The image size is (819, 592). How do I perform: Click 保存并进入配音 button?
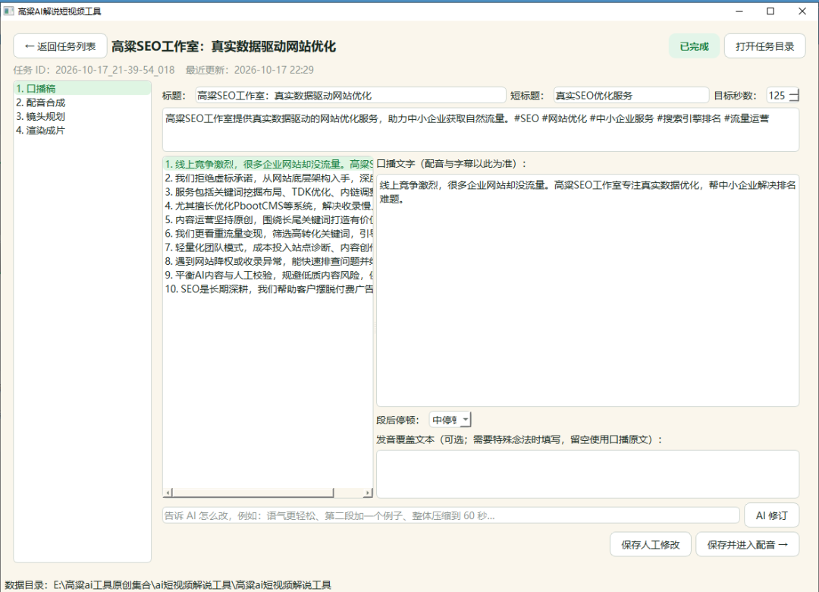point(748,545)
